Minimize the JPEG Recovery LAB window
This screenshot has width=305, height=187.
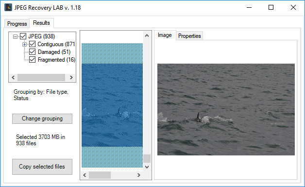(x=249, y=8)
